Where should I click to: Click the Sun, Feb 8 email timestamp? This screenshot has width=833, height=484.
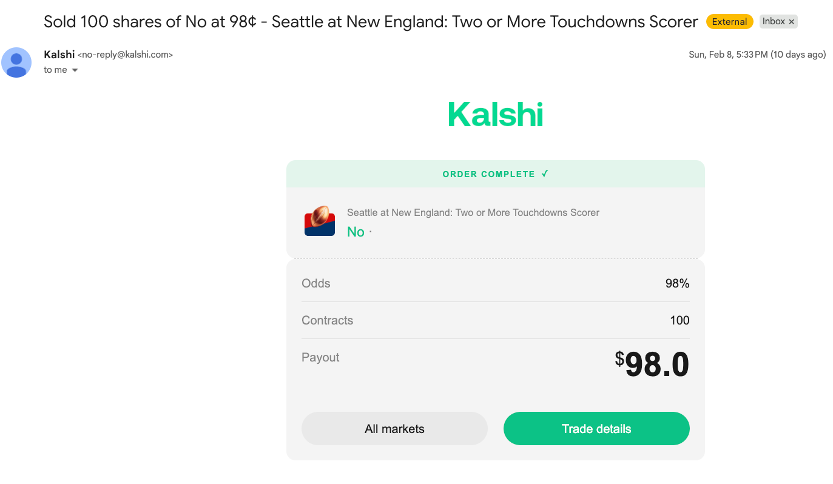[x=757, y=55]
